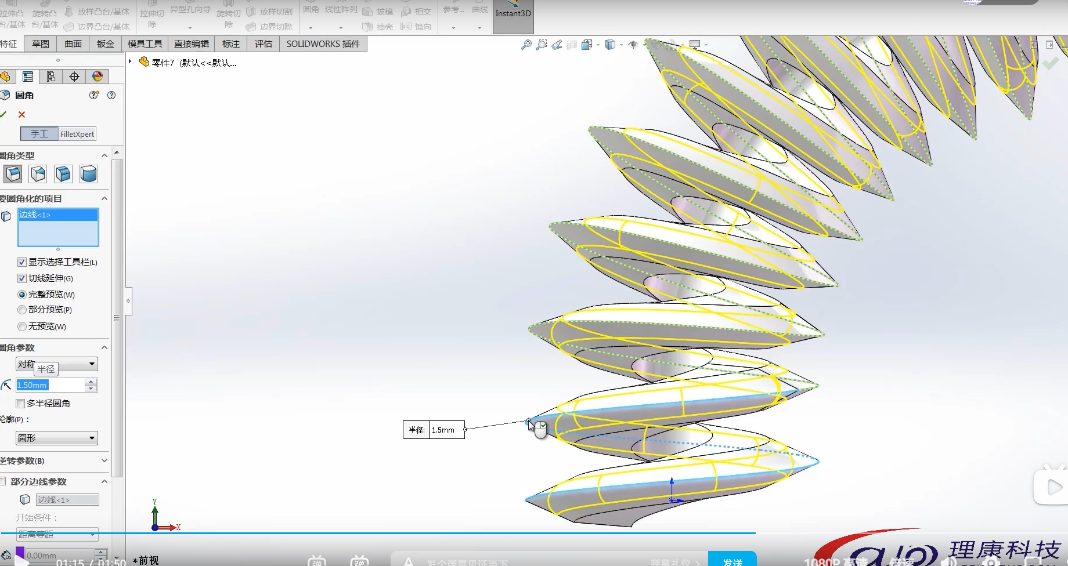Toggle 显示选择工具栏 checkbox
This screenshot has width=1068, height=566.
pyautogui.click(x=22, y=262)
